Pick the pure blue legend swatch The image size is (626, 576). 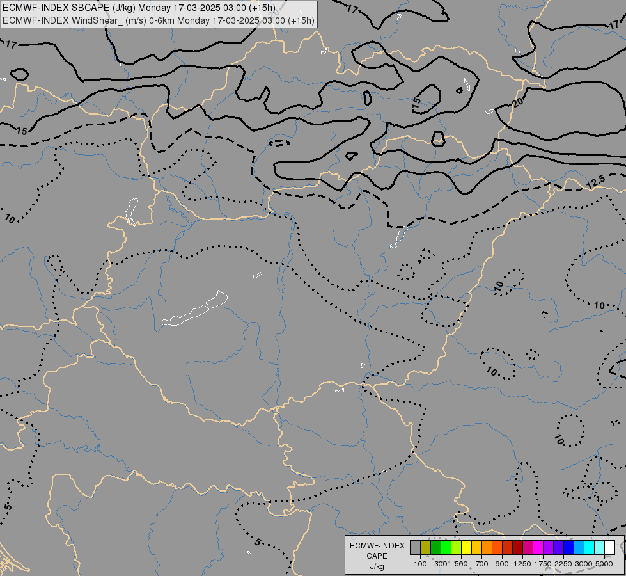[x=569, y=548]
